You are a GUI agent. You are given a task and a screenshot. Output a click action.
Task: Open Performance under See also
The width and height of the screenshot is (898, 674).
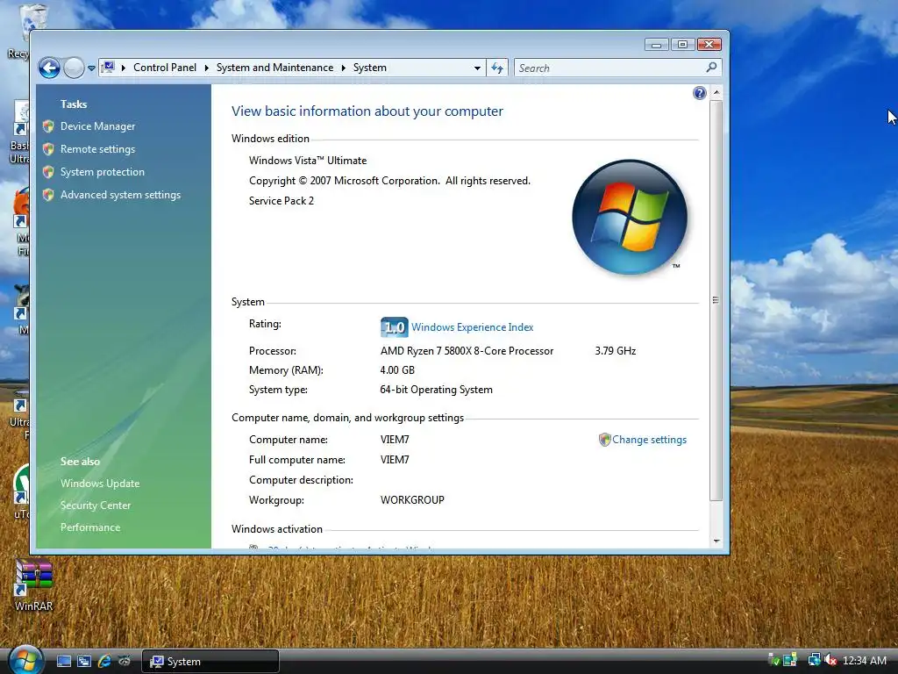point(90,527)
